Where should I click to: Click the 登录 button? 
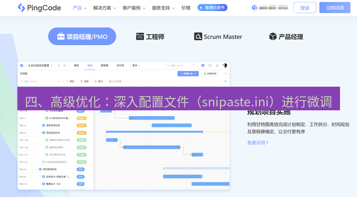point(304,8)
